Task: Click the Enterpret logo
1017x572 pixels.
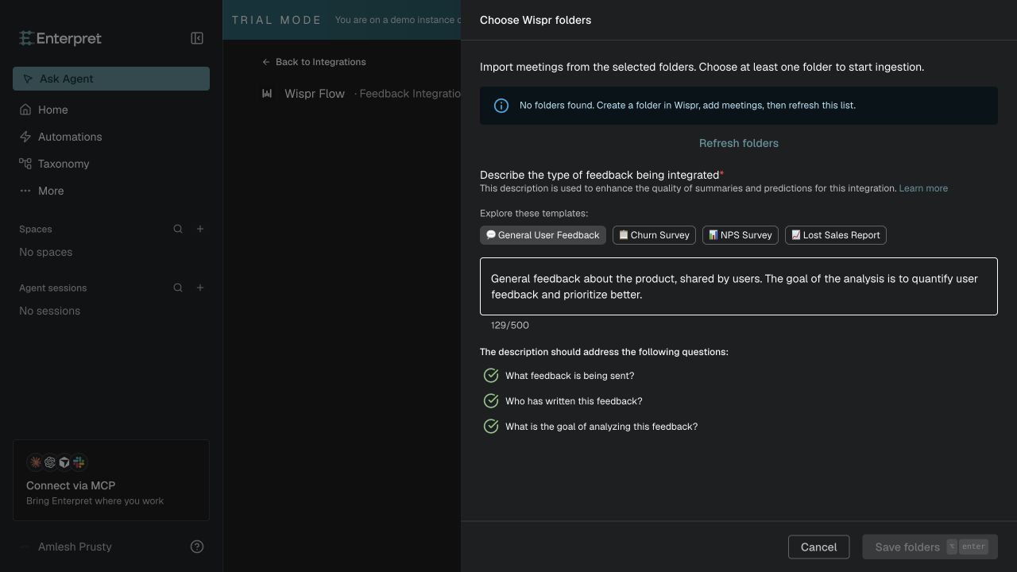Action: point(60,38)
